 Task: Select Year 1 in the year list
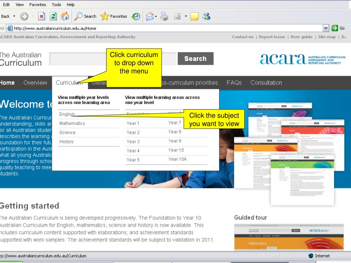[133, 123]
